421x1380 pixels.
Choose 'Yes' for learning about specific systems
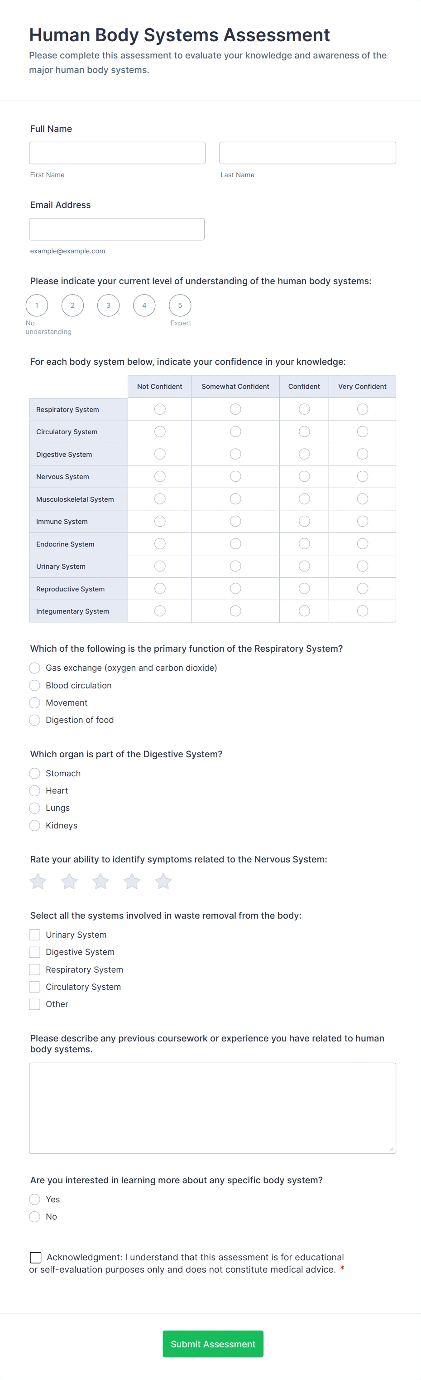pos(34,1200)
